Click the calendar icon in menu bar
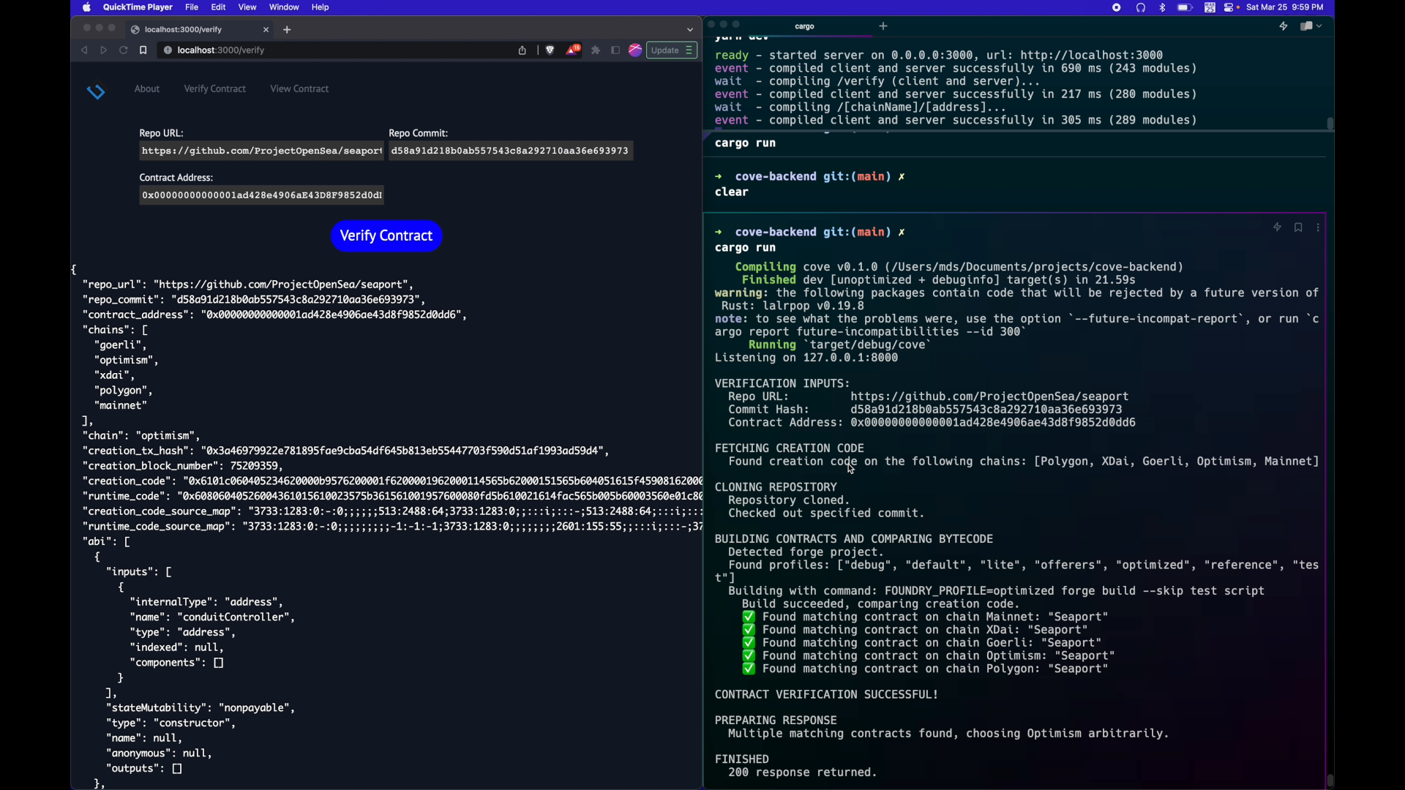The width and height of the screenshot is (1405, 790). click(1210, 7)
